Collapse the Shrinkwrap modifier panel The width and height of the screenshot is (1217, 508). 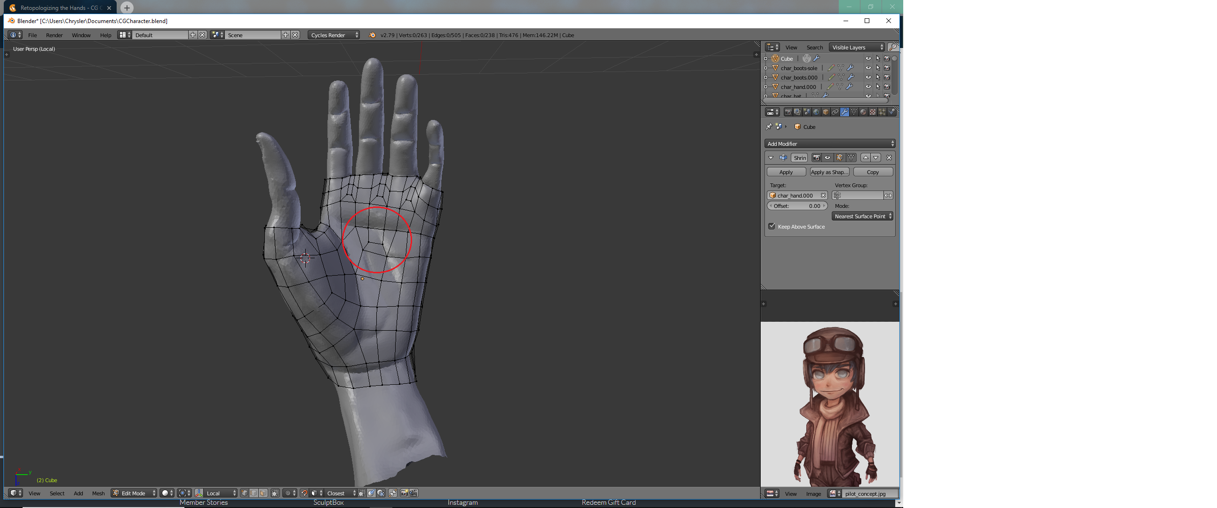point(771,158)
